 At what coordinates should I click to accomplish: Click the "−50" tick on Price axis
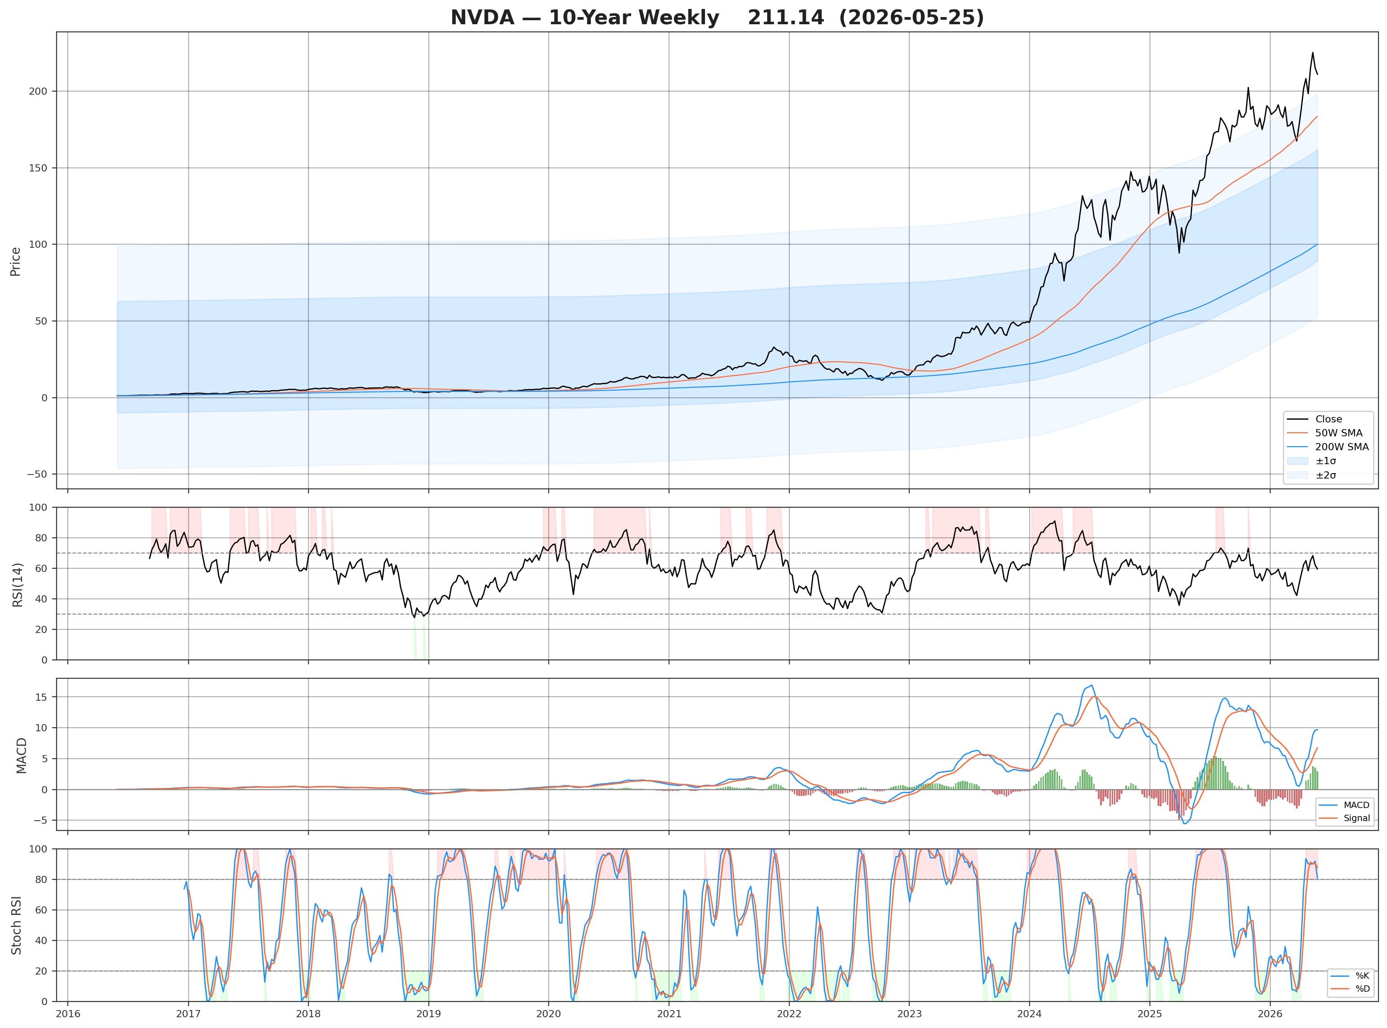(x=37, y=474)
